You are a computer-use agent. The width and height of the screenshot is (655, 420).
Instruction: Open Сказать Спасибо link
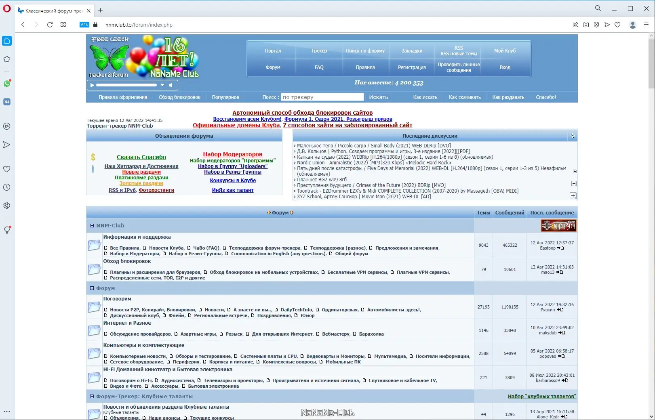point(141,157)
